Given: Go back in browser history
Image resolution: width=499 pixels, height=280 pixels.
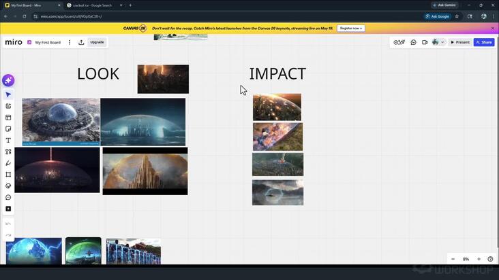Looking at the screenshot, I should point(5,16).
